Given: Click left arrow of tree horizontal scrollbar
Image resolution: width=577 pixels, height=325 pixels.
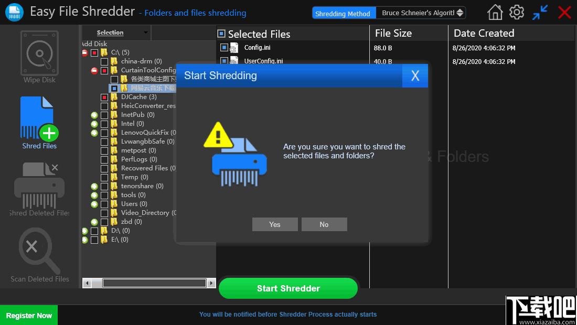Looking at the screenshot, I should click(x=87, y=283).
